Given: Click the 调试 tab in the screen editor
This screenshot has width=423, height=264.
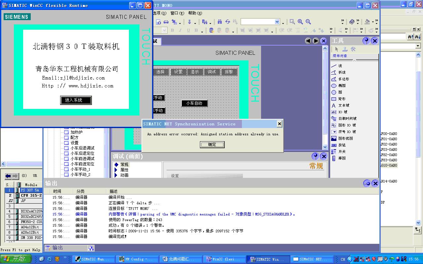Looking at the screenshot, I should pos(212,72).
